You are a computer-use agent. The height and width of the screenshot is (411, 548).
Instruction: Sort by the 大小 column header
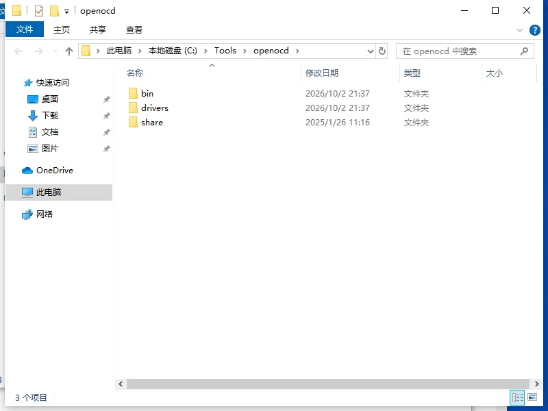494,73
